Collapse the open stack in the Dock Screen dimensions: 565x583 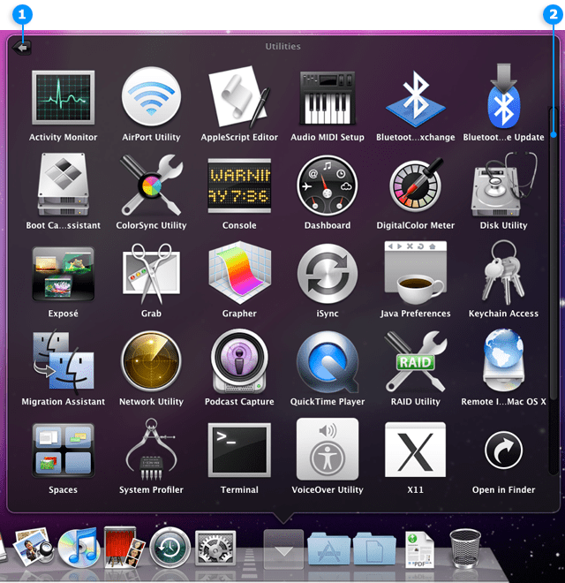pos(283,549)
